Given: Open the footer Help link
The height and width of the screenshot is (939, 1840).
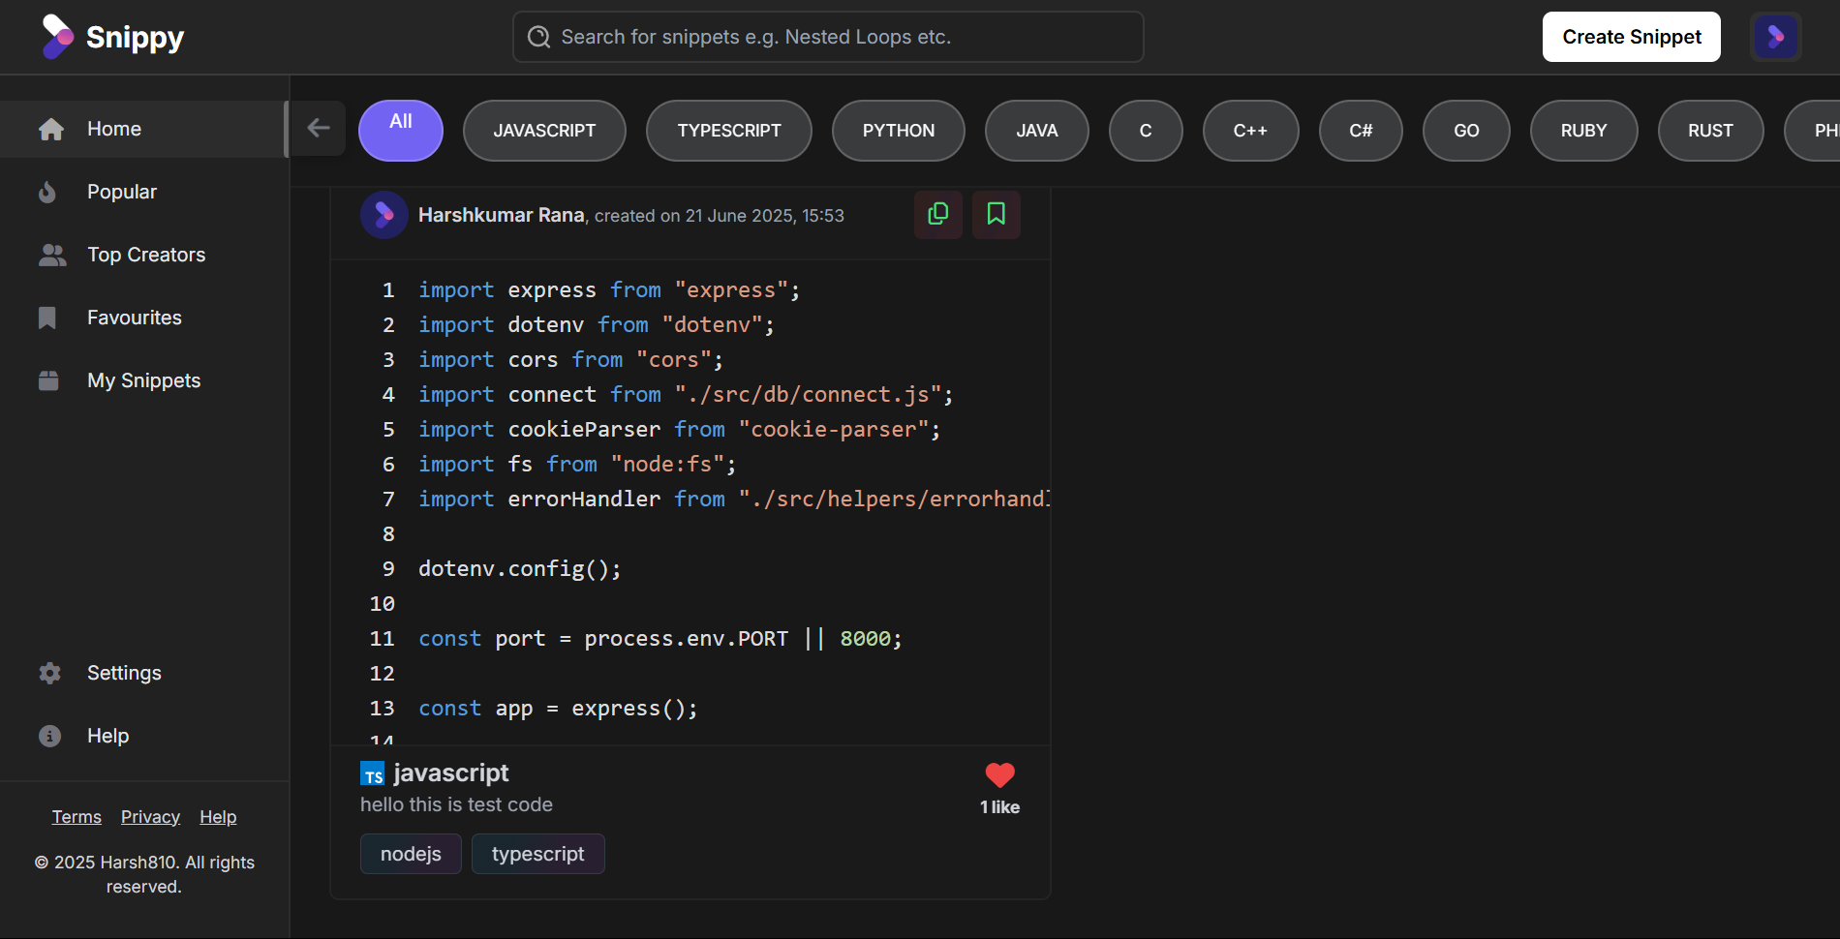Looking at the screenshot, I should point(218,817).
